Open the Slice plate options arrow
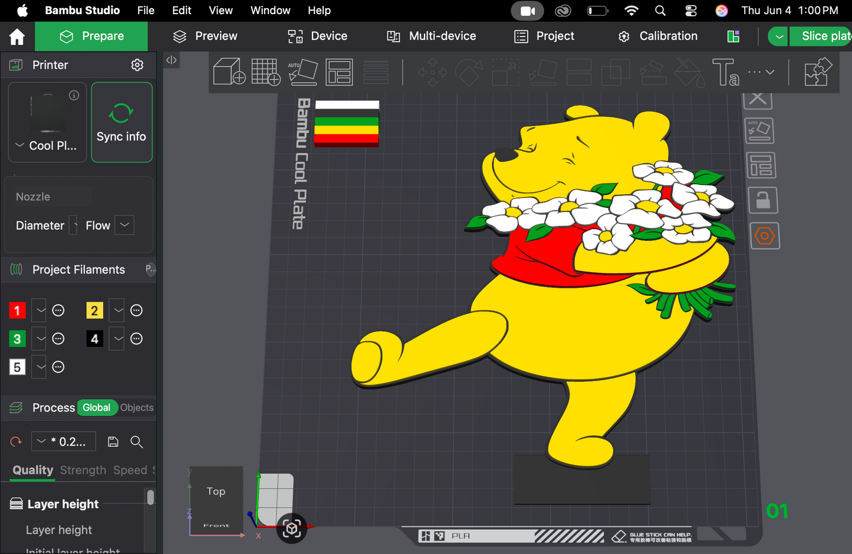This screenshot has height=554, width=852. (779, 37)
